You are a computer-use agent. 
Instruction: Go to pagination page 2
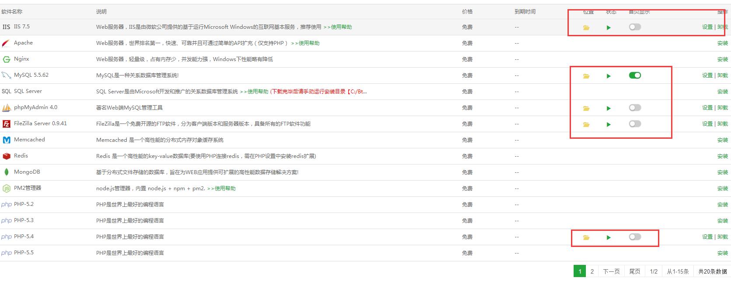pyautogui.click(x=592, y=271)
